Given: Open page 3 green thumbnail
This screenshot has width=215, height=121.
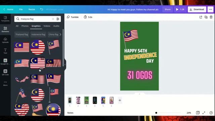Looking at the screenshot, I should [x=87, y=100].
